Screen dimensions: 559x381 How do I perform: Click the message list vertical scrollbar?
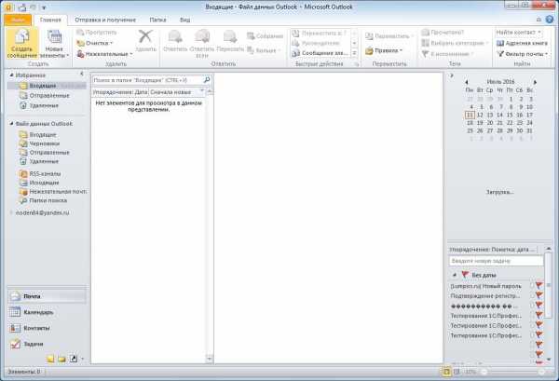[210, 225]
